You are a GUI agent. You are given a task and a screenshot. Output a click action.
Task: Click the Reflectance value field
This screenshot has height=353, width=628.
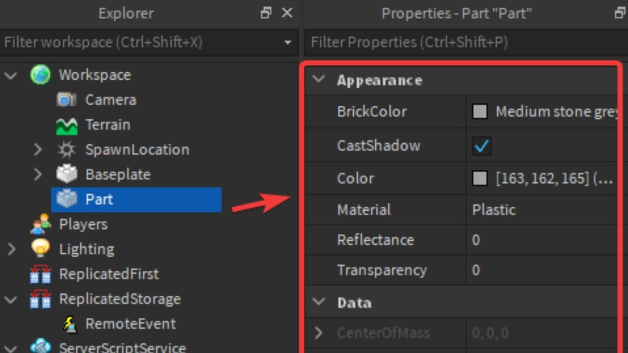tap(511, 240)
